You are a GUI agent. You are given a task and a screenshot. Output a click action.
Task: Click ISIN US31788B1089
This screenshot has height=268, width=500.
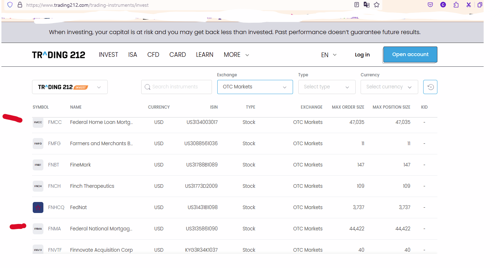point(202,165)
